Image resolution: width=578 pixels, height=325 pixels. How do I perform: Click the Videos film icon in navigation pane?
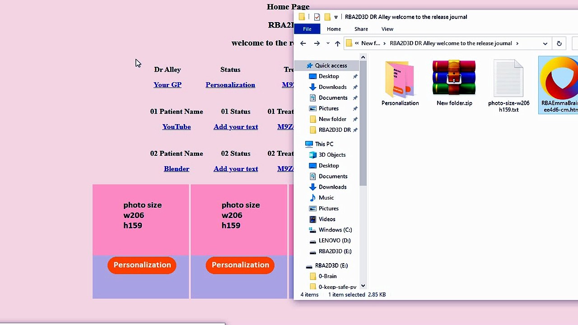[312, 219]
